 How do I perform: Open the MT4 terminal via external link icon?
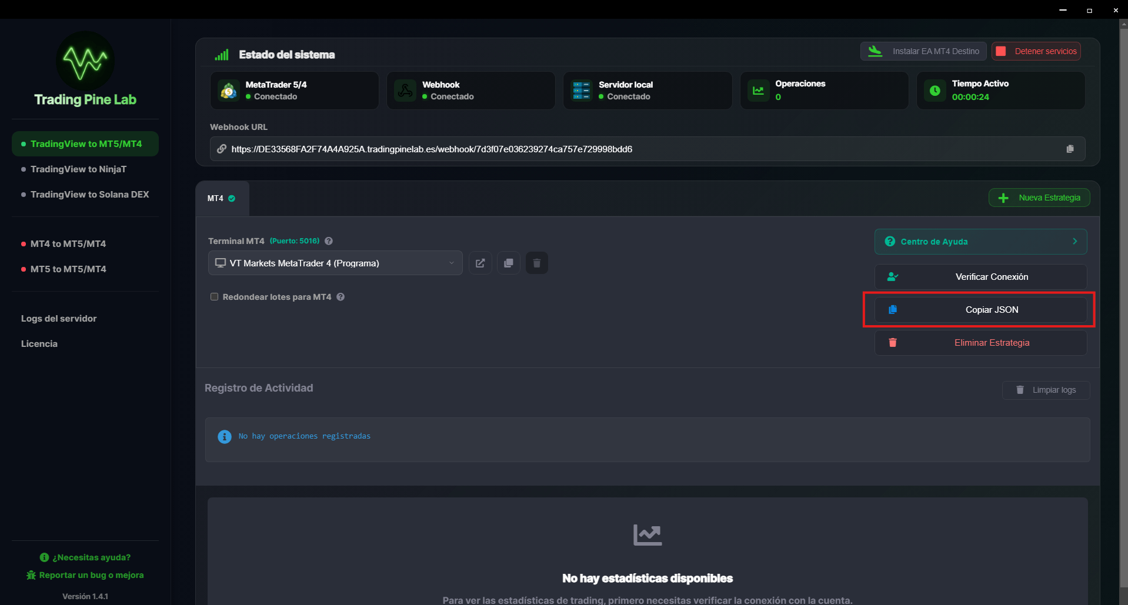(480, 263)
